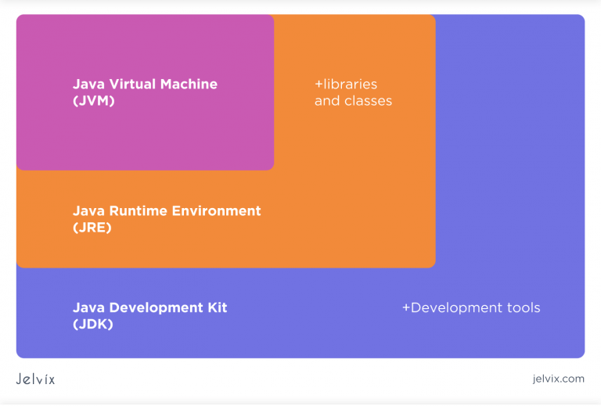
Task: Select the Java Development Kit heading
Action: (x=149, y=307)
